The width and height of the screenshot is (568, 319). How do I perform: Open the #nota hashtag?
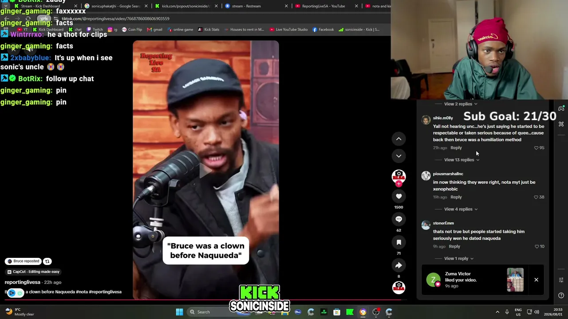pyautogui.click(x=82, y=292)
